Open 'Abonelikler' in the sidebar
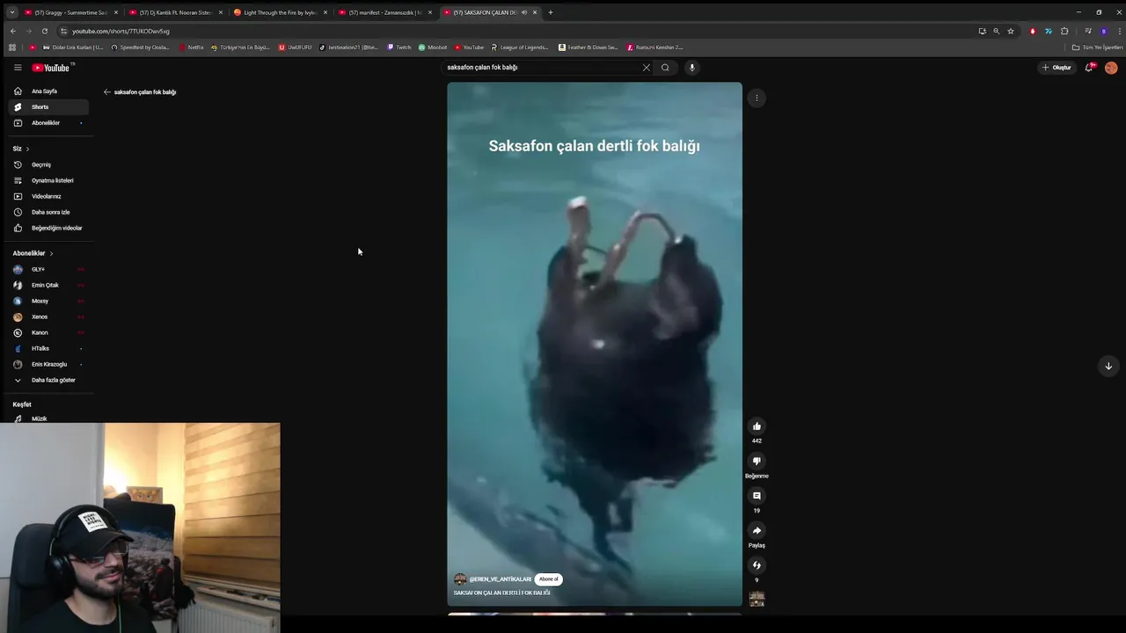 [48, 123]
